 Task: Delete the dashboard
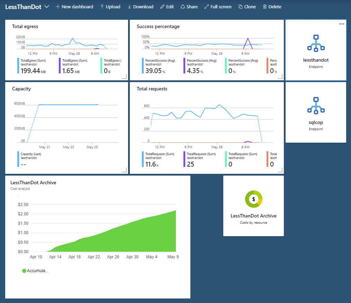point(272,7)
